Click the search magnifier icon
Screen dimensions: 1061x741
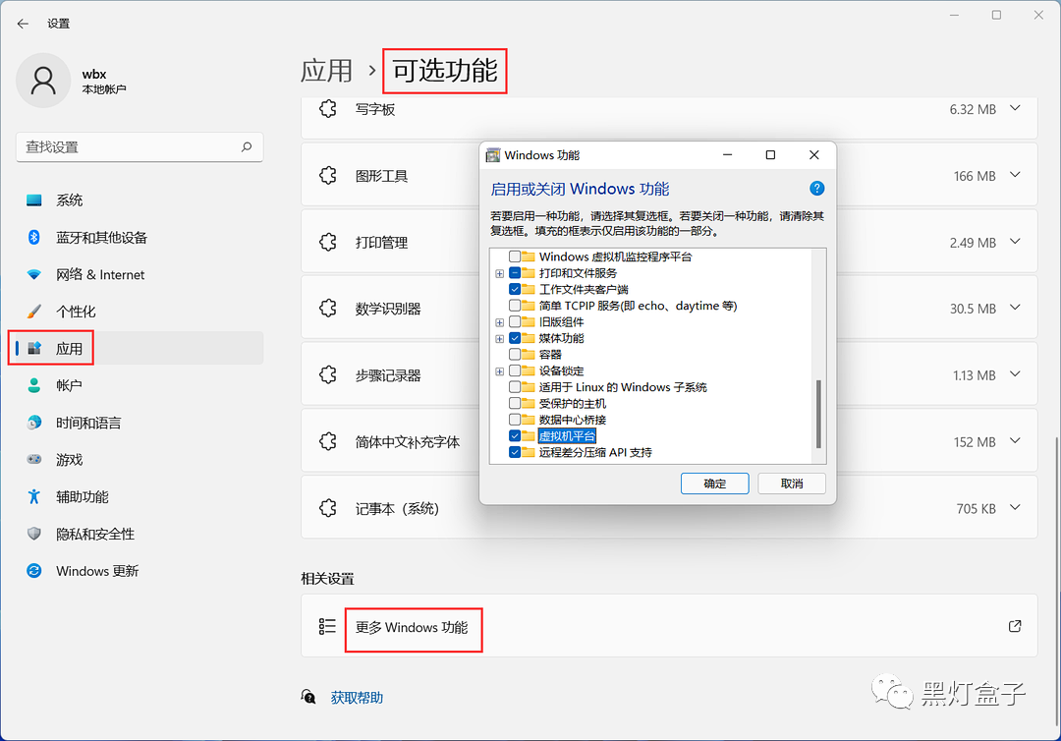[x=247, y=146]
